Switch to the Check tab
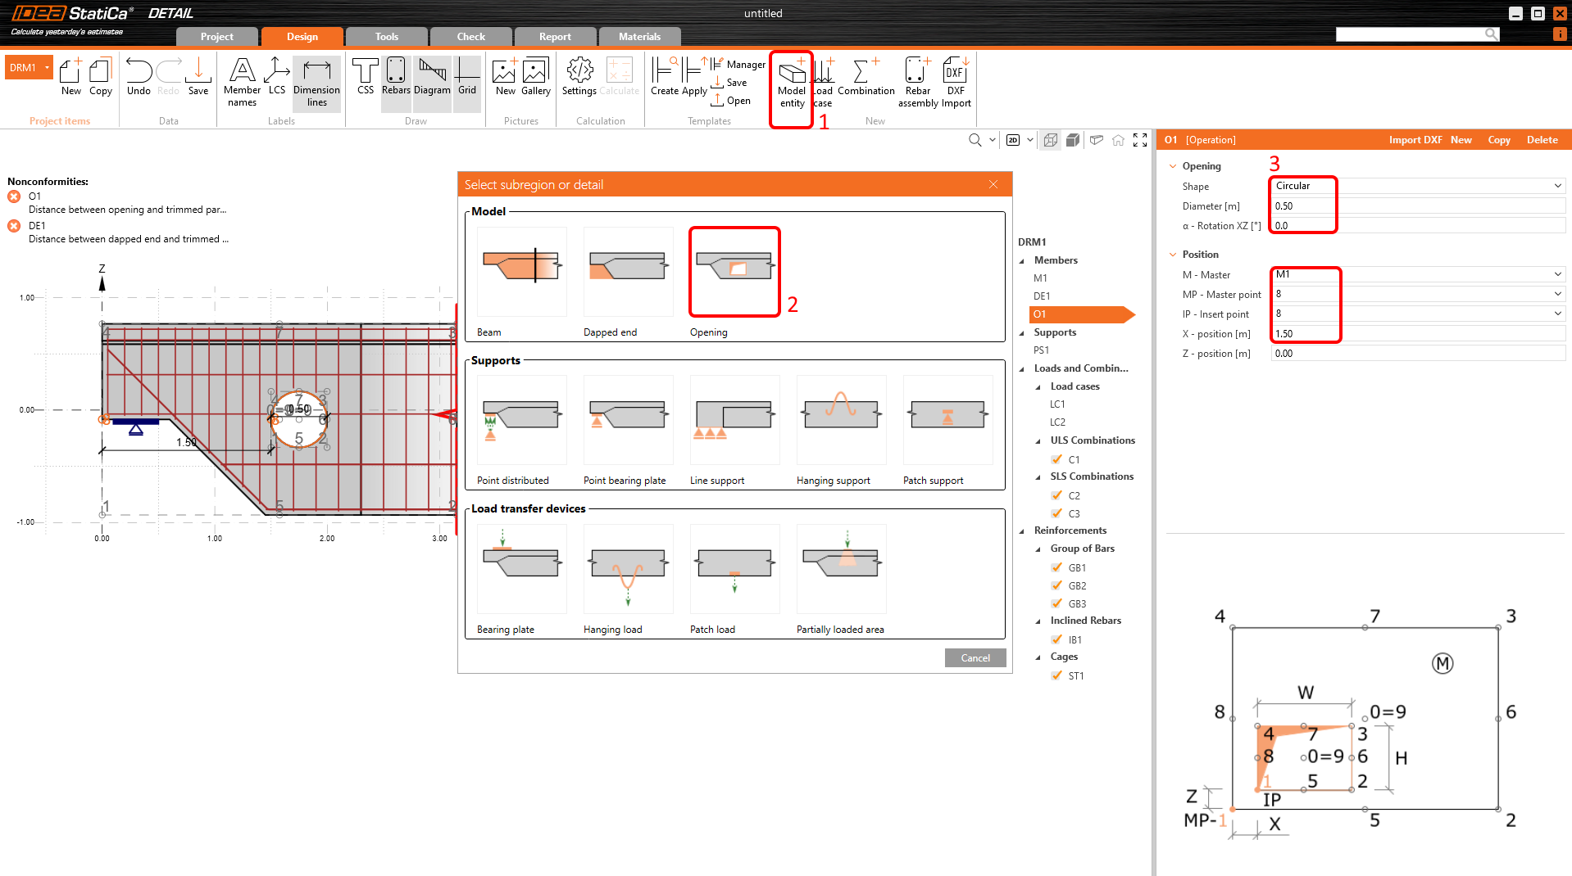 click(x=470, y=36)
